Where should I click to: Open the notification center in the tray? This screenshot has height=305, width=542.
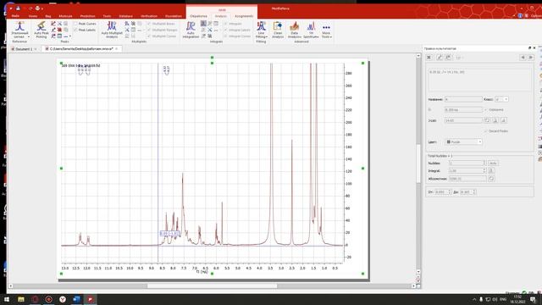533,299
